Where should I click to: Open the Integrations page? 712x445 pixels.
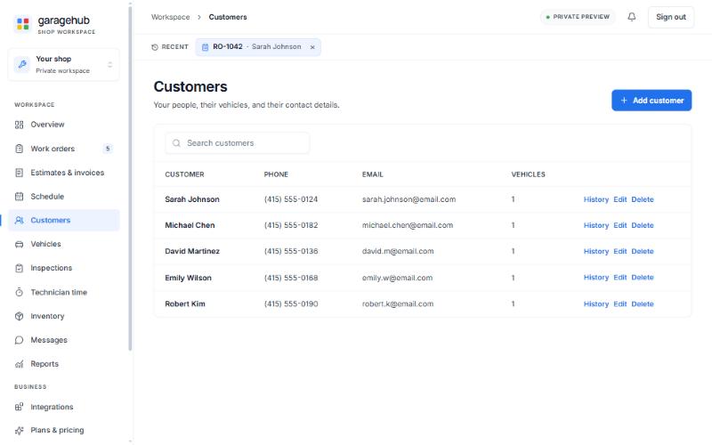click(63, 407)
